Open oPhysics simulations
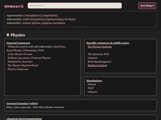 click(92, 92)
